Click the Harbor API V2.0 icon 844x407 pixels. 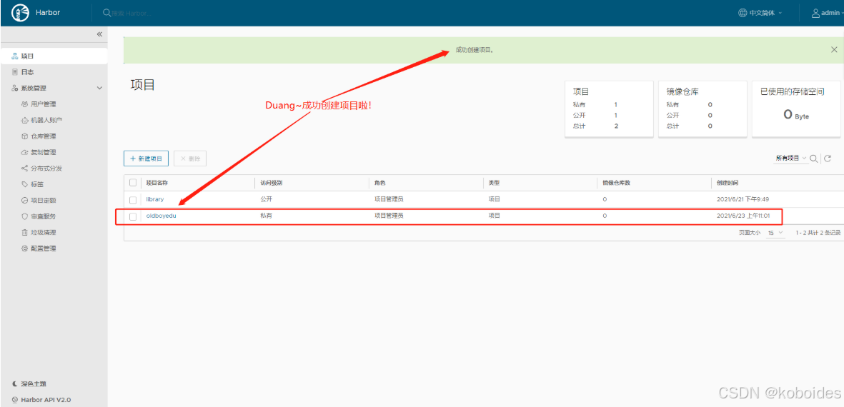[x=14, y=400]
